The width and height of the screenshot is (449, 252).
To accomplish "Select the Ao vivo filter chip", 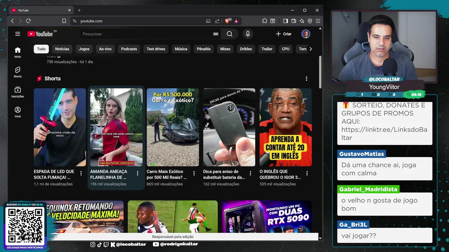I will tap(105, 49).
